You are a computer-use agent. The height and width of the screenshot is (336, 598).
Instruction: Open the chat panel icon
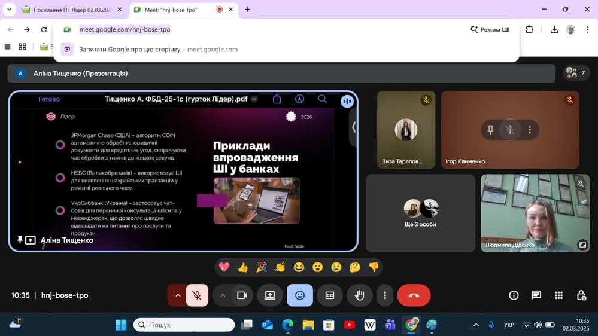536,295
